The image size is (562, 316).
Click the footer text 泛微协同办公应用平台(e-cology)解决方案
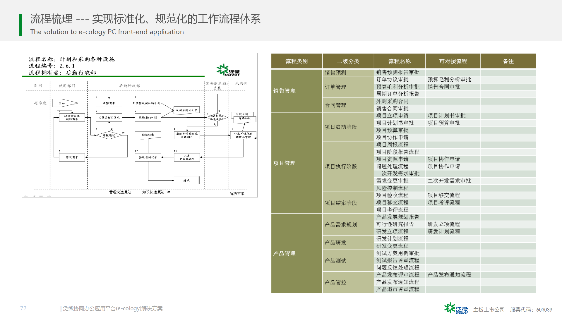(113, 308)
